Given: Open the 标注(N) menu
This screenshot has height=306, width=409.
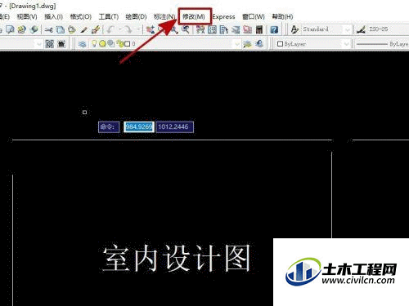Looking at the screenshot, I should coord(164,17).
